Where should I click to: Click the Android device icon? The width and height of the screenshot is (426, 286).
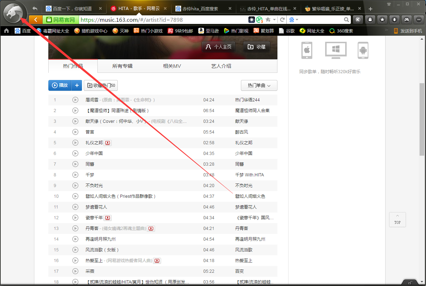[363, 50]
